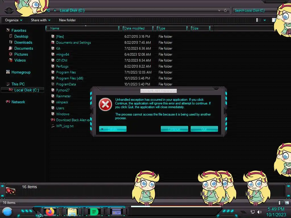
Task: Click the Search Local Disk (C:) field
Action: tap(255, 11)
